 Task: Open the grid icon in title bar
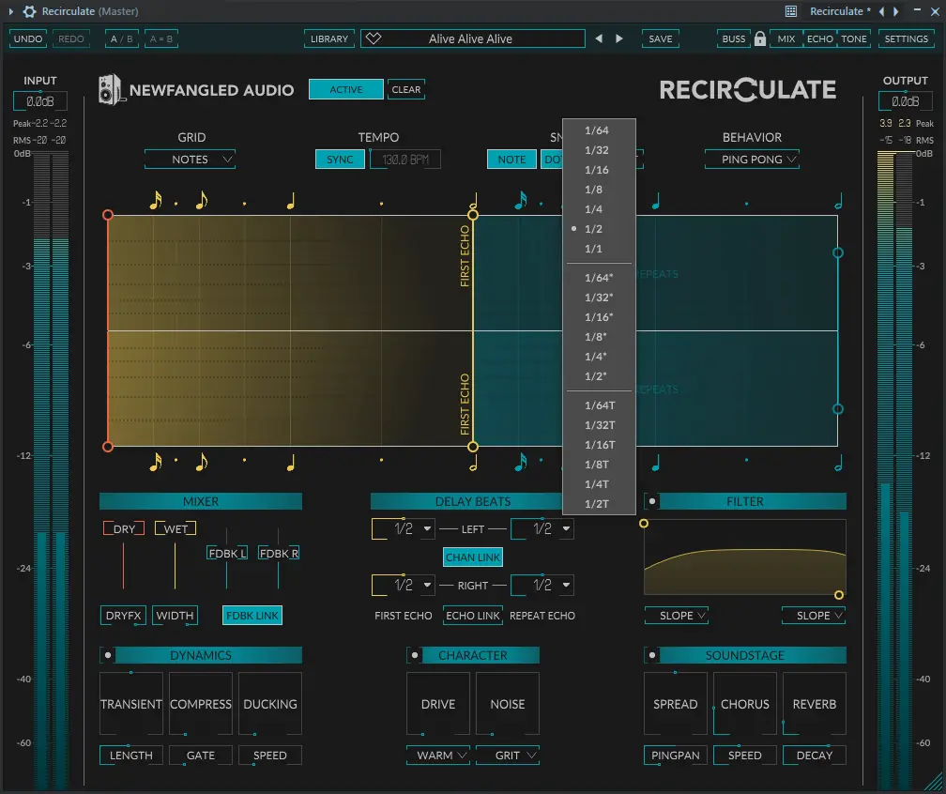pyautogui.click(x=791, y=11)
